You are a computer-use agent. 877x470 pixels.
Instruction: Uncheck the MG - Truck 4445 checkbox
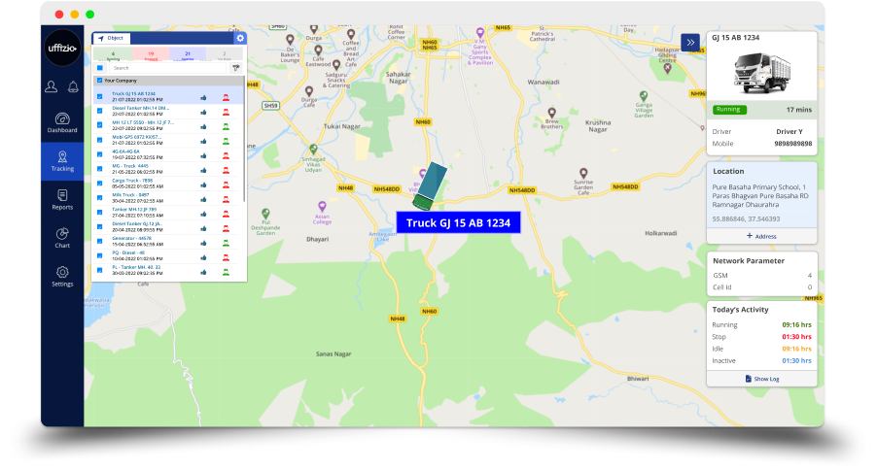tap(100, 169)
